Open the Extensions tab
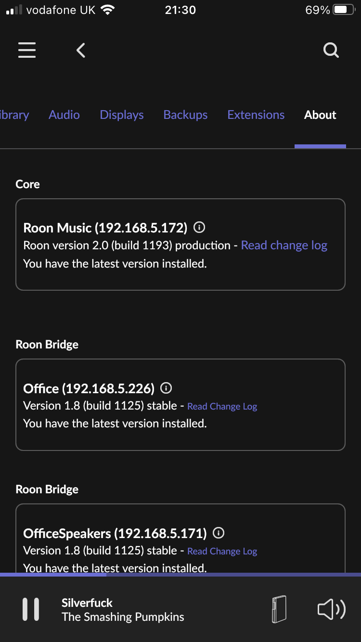The width and height of the screenshot is (361, 642). click(256, 115)
